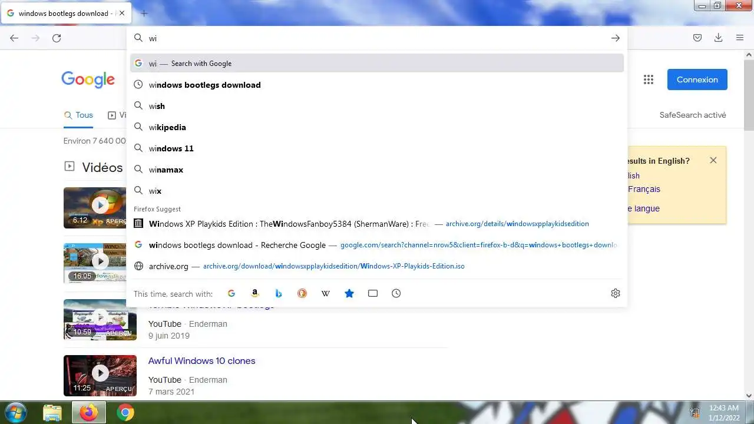Click the Firefox forward arrow
754x424 pixels.
click(35, 38)
